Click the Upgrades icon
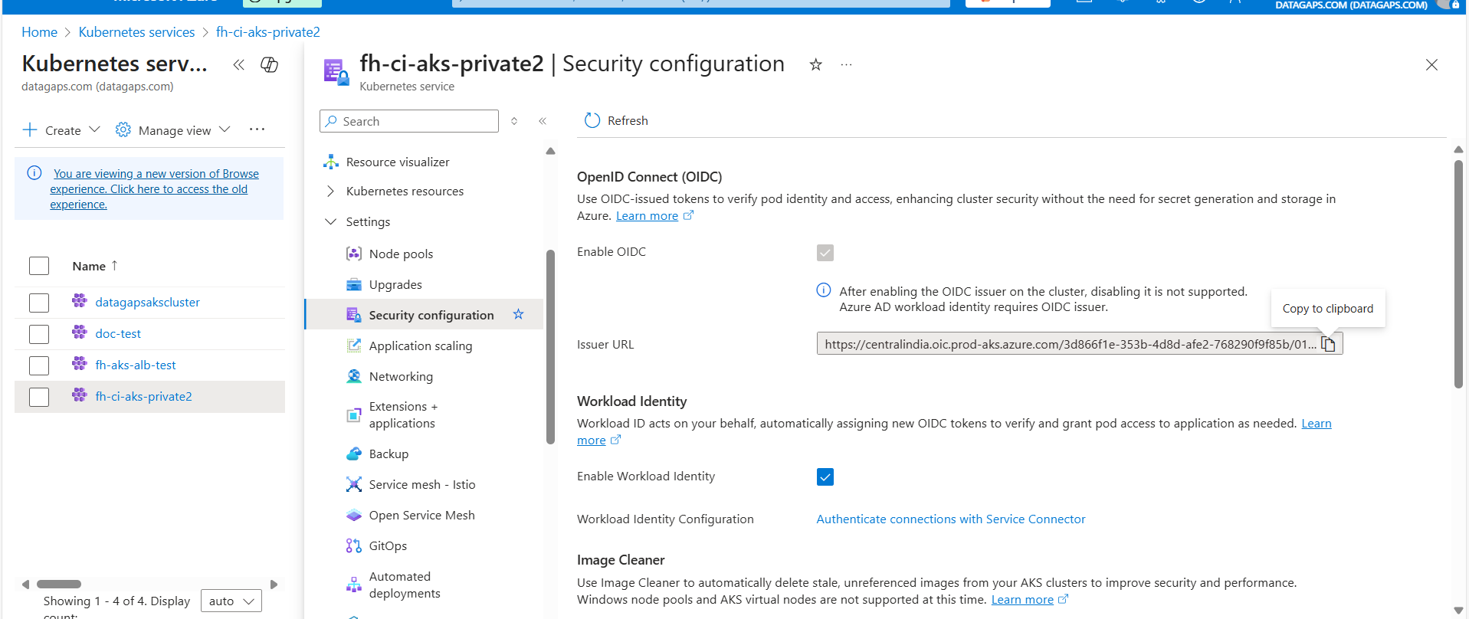1469x619 pixels. click(x=354, y=284)
